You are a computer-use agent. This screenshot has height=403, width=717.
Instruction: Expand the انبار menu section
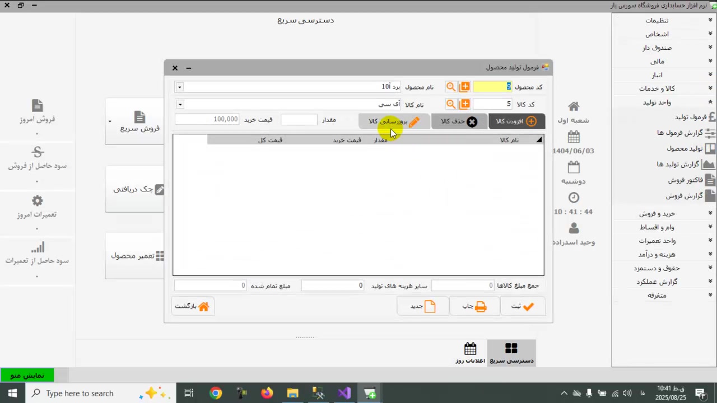pos(664,75)
